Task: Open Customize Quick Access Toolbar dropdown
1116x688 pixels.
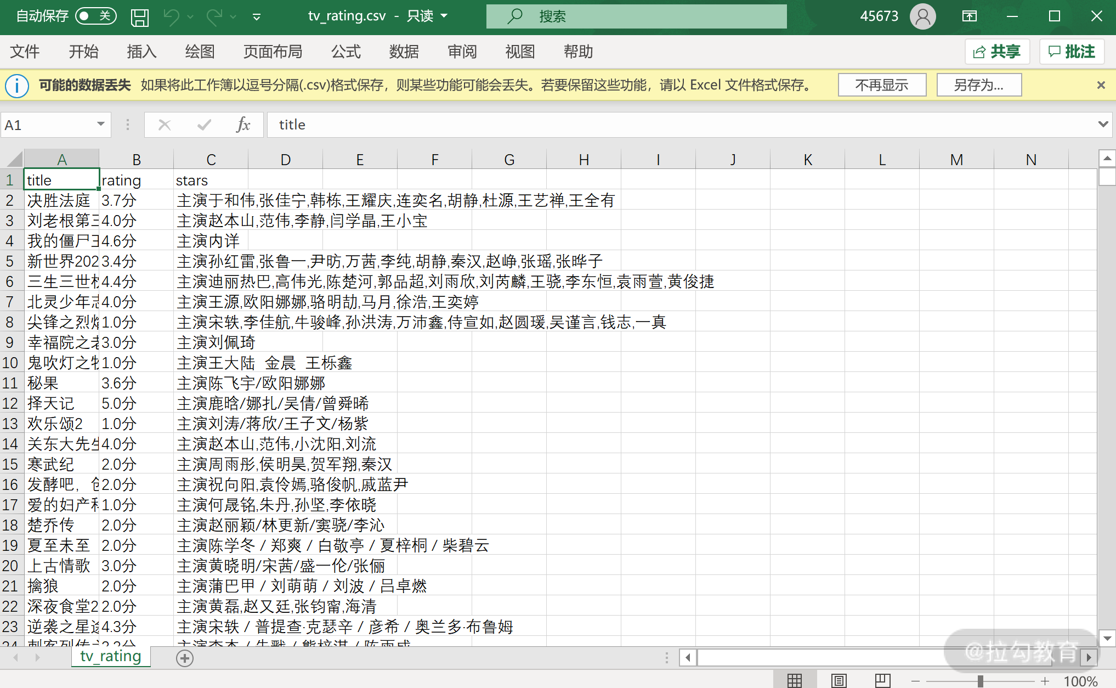Action: click(256, 17)
